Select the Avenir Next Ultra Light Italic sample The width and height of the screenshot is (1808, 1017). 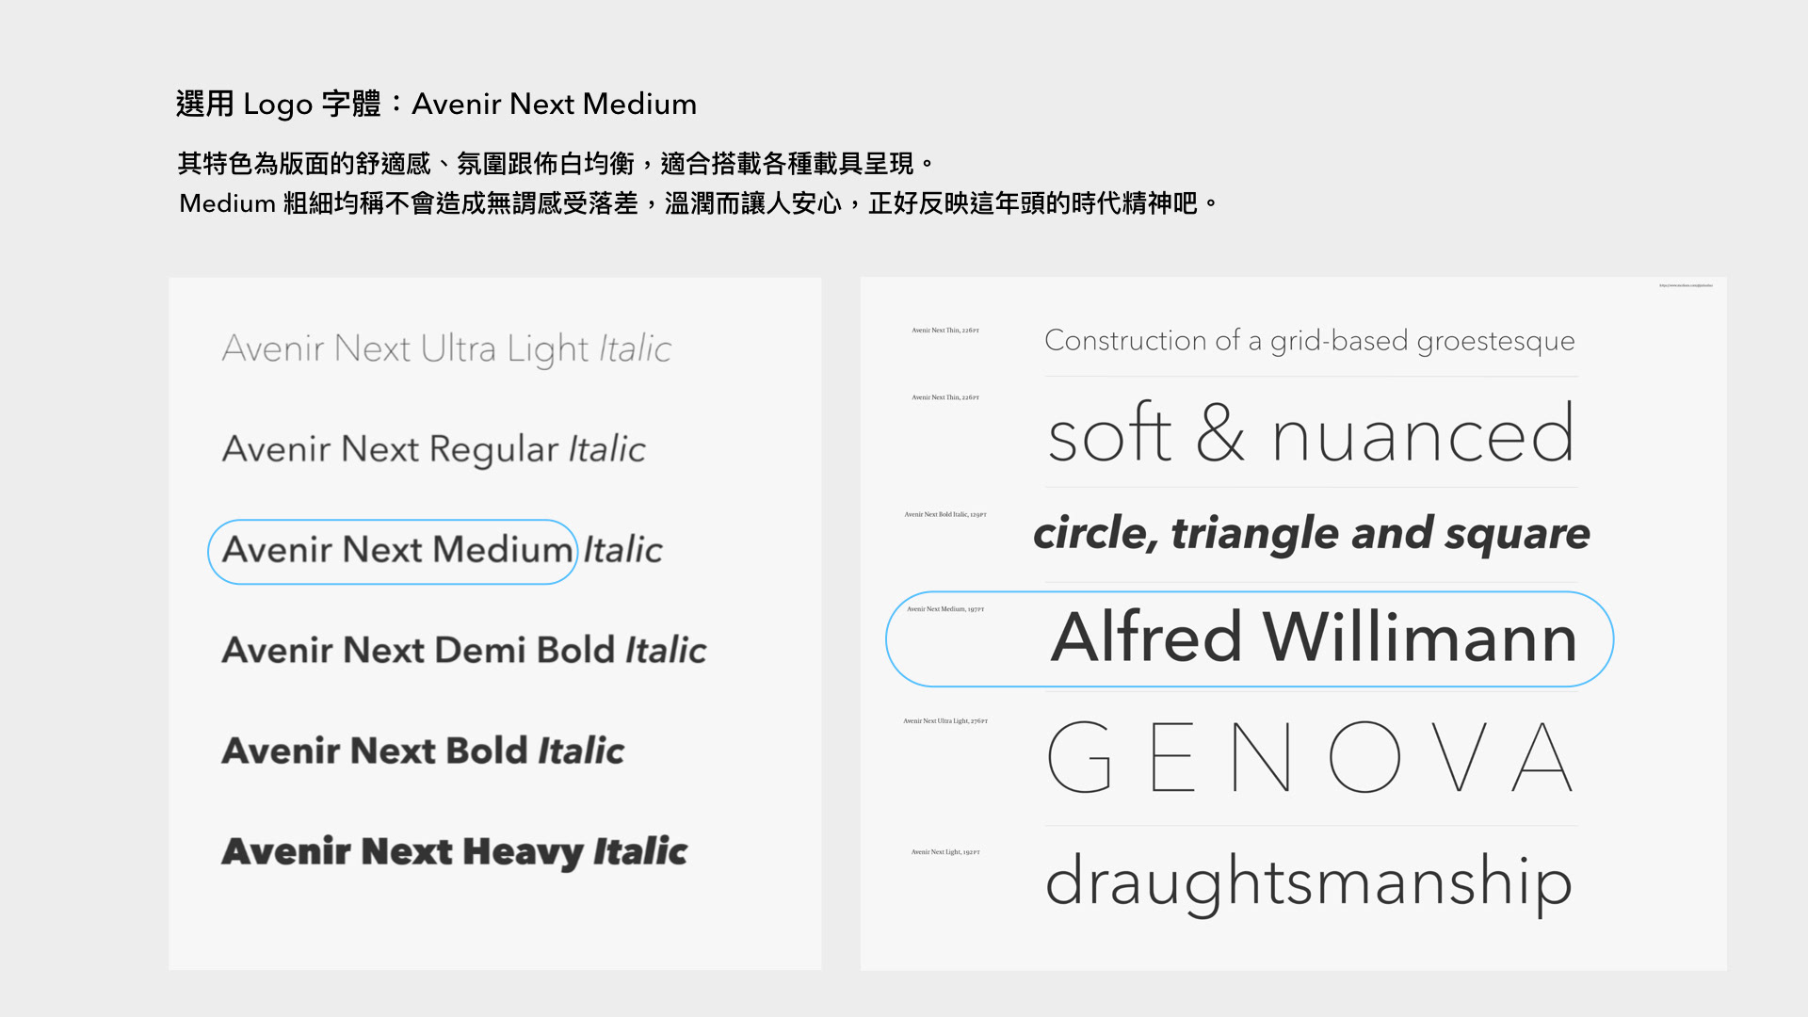click(446, 348)
